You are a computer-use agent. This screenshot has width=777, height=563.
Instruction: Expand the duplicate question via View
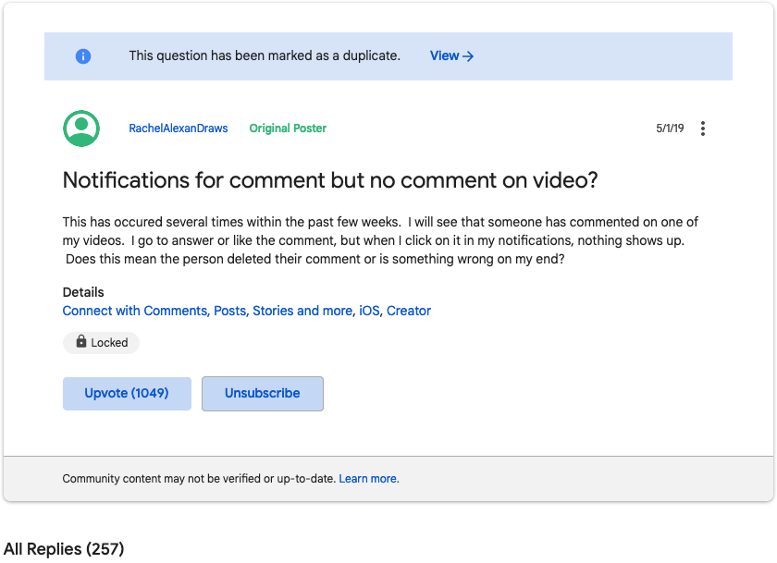[445, 55]
